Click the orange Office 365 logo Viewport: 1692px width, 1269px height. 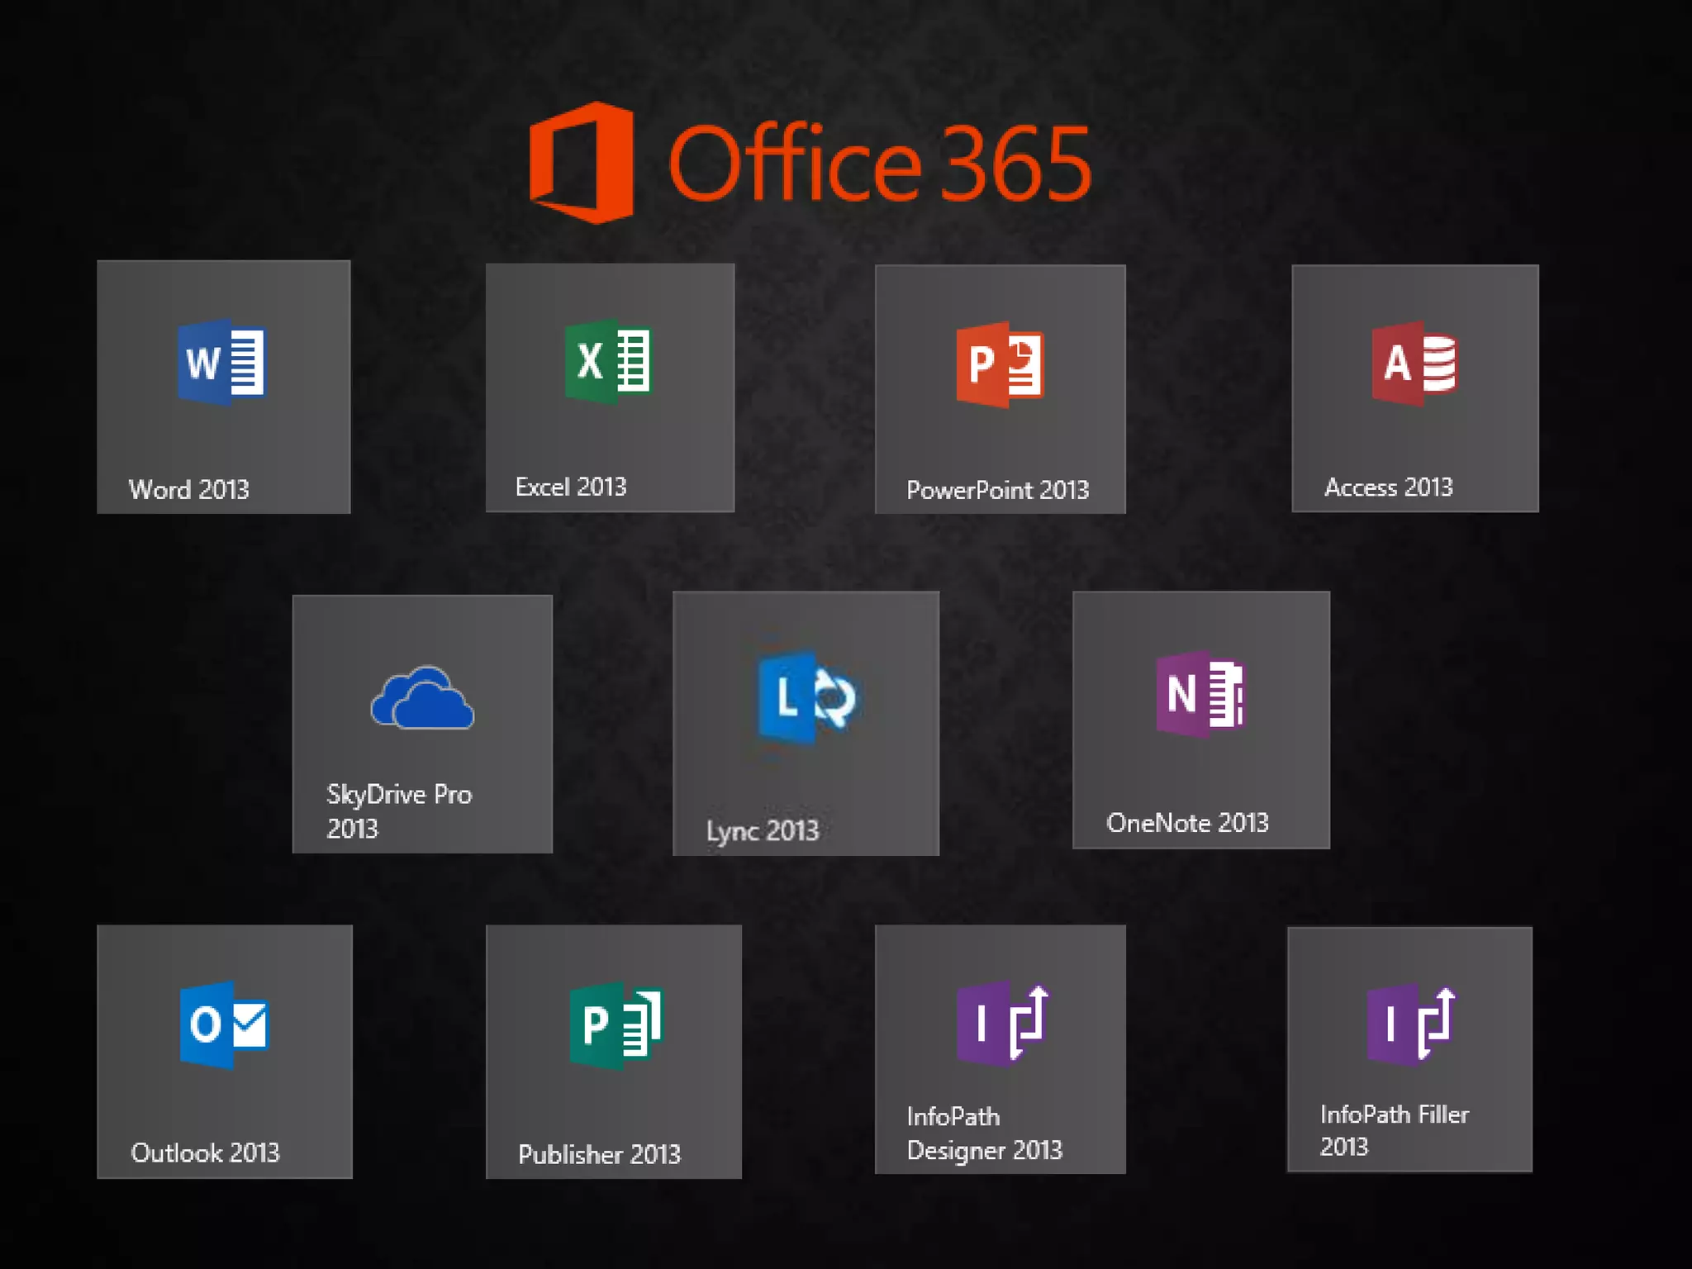582,163
